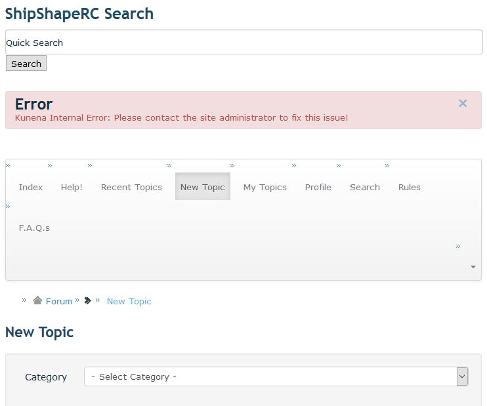The width and height of the screenshot is (487, 406).
Task: Click the home icon in breadcrumb
Action: click(37, 300)
